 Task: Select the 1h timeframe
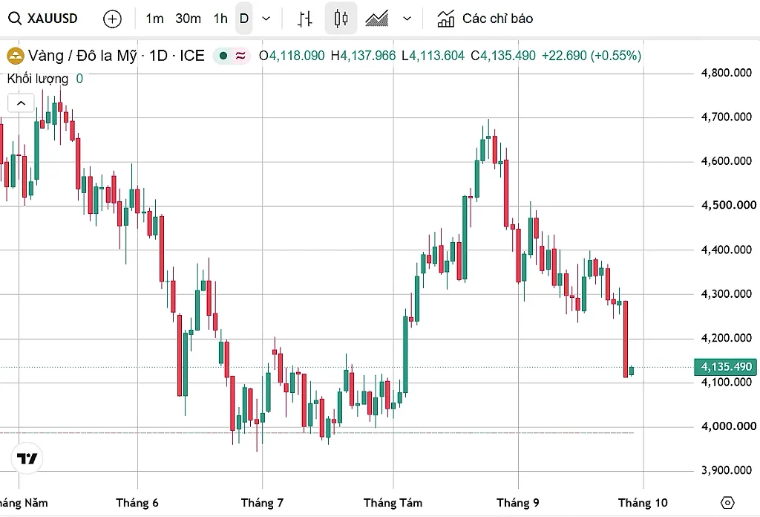(x=220, y=19)
